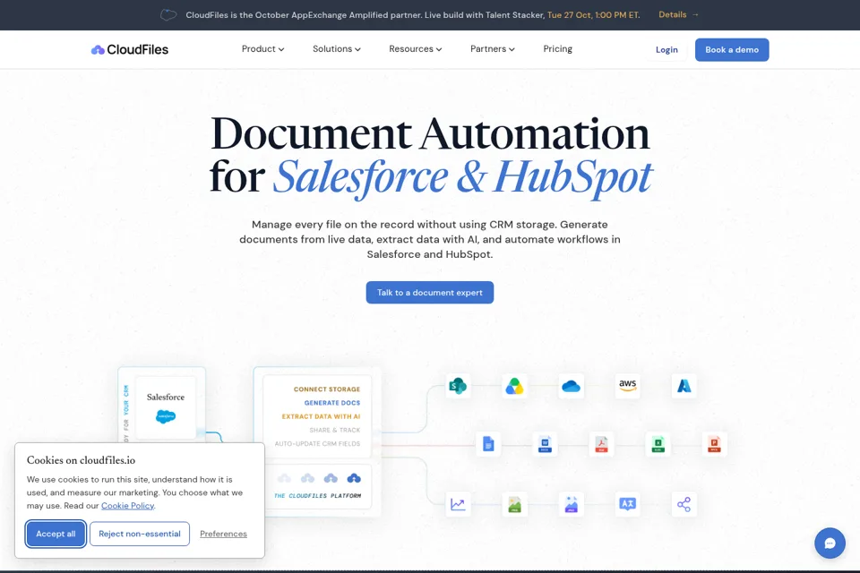Click the EXTRACT DATA WITH AI label

[x=321, y=416]
